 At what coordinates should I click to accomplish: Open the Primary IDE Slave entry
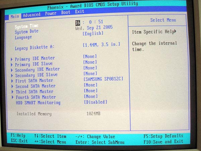(34, 64)
